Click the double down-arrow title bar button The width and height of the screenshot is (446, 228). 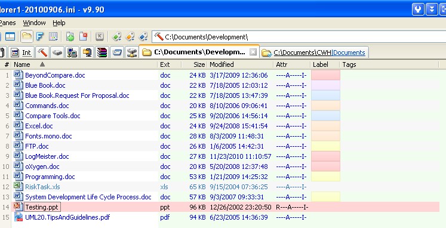432,10
